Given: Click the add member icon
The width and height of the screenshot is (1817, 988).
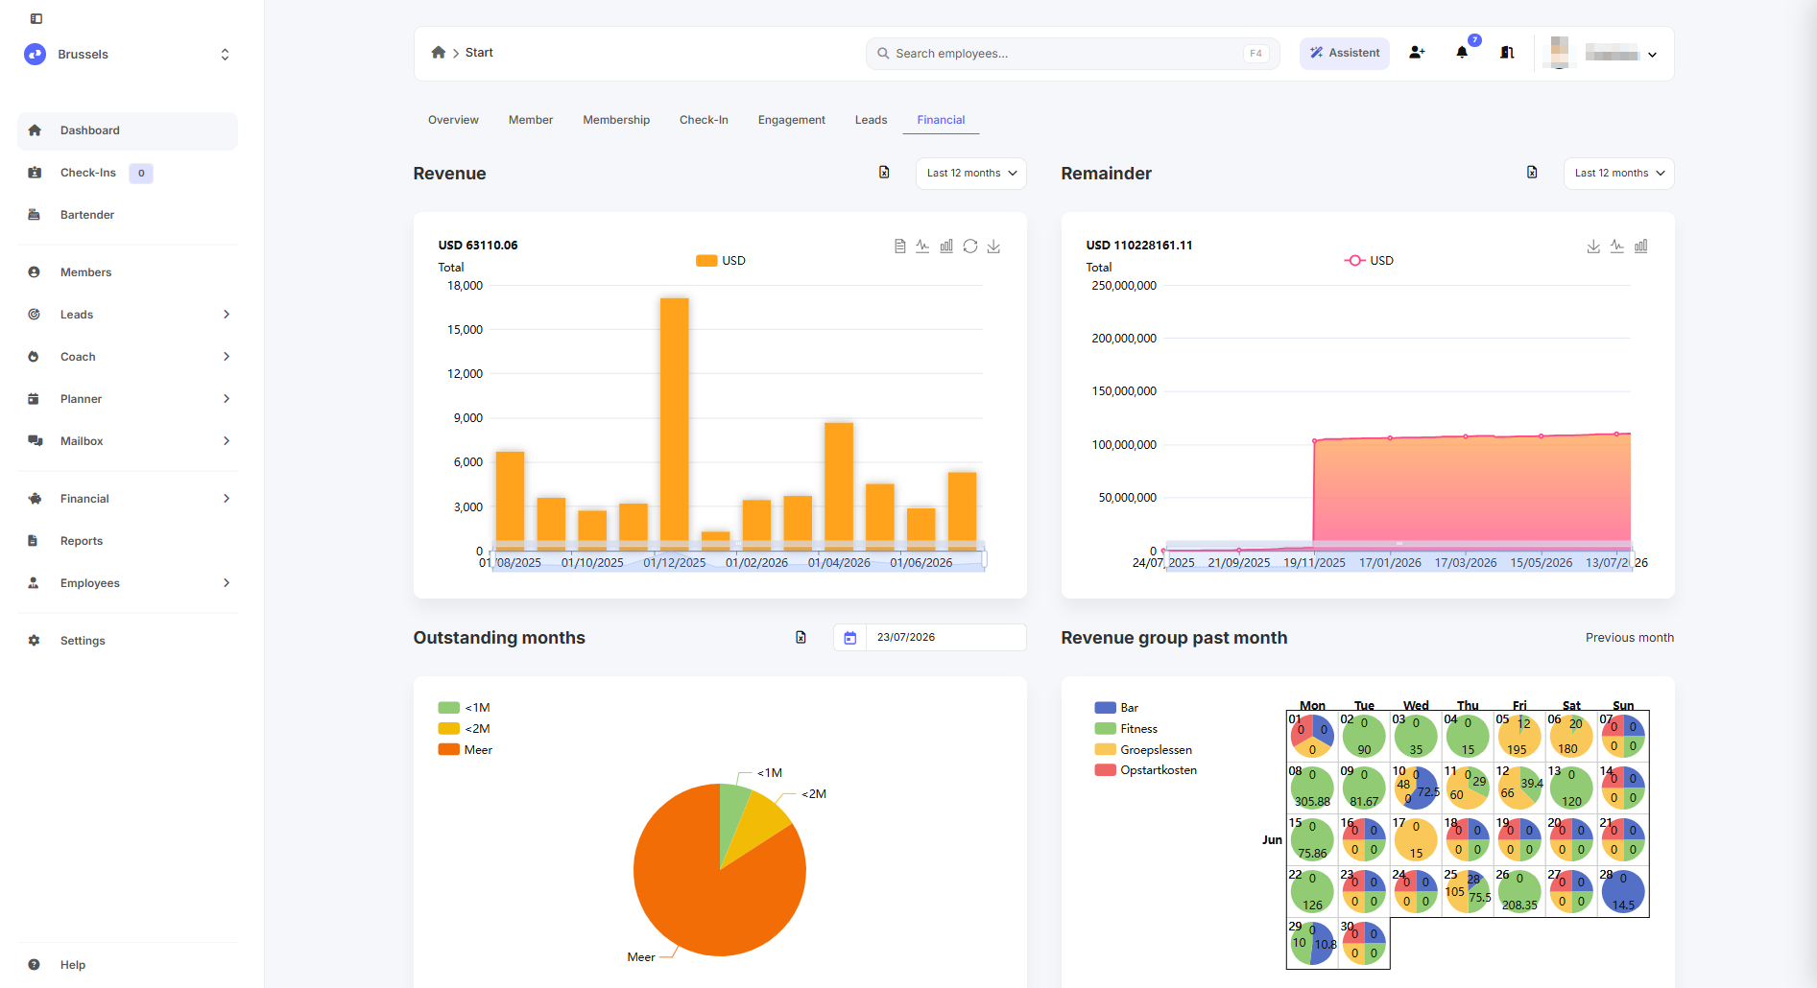Looking at the screenshot, I should click(x=1417, y=53).
